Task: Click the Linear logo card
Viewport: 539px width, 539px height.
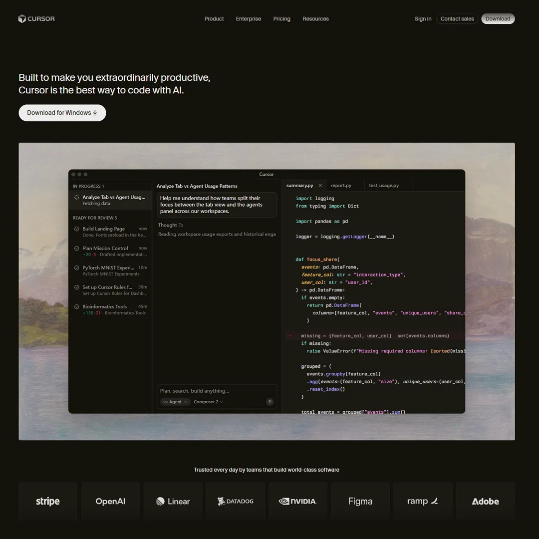Action: [x=173, y=501]
